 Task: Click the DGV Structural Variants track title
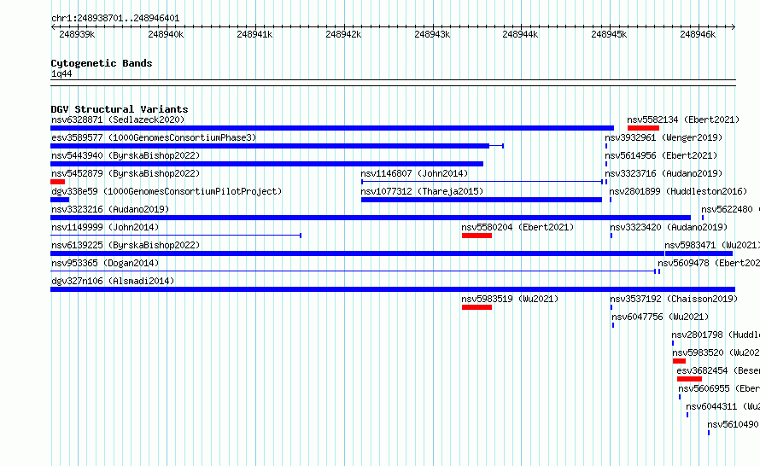coord(120,109)
